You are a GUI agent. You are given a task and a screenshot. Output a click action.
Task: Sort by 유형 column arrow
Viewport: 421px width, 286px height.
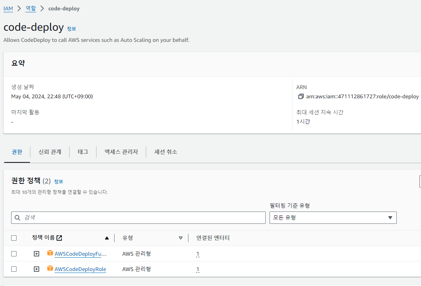point(181,238)
